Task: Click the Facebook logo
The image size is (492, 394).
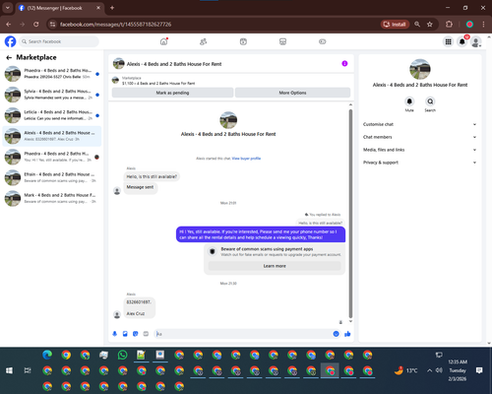Action: pos(10,41)
